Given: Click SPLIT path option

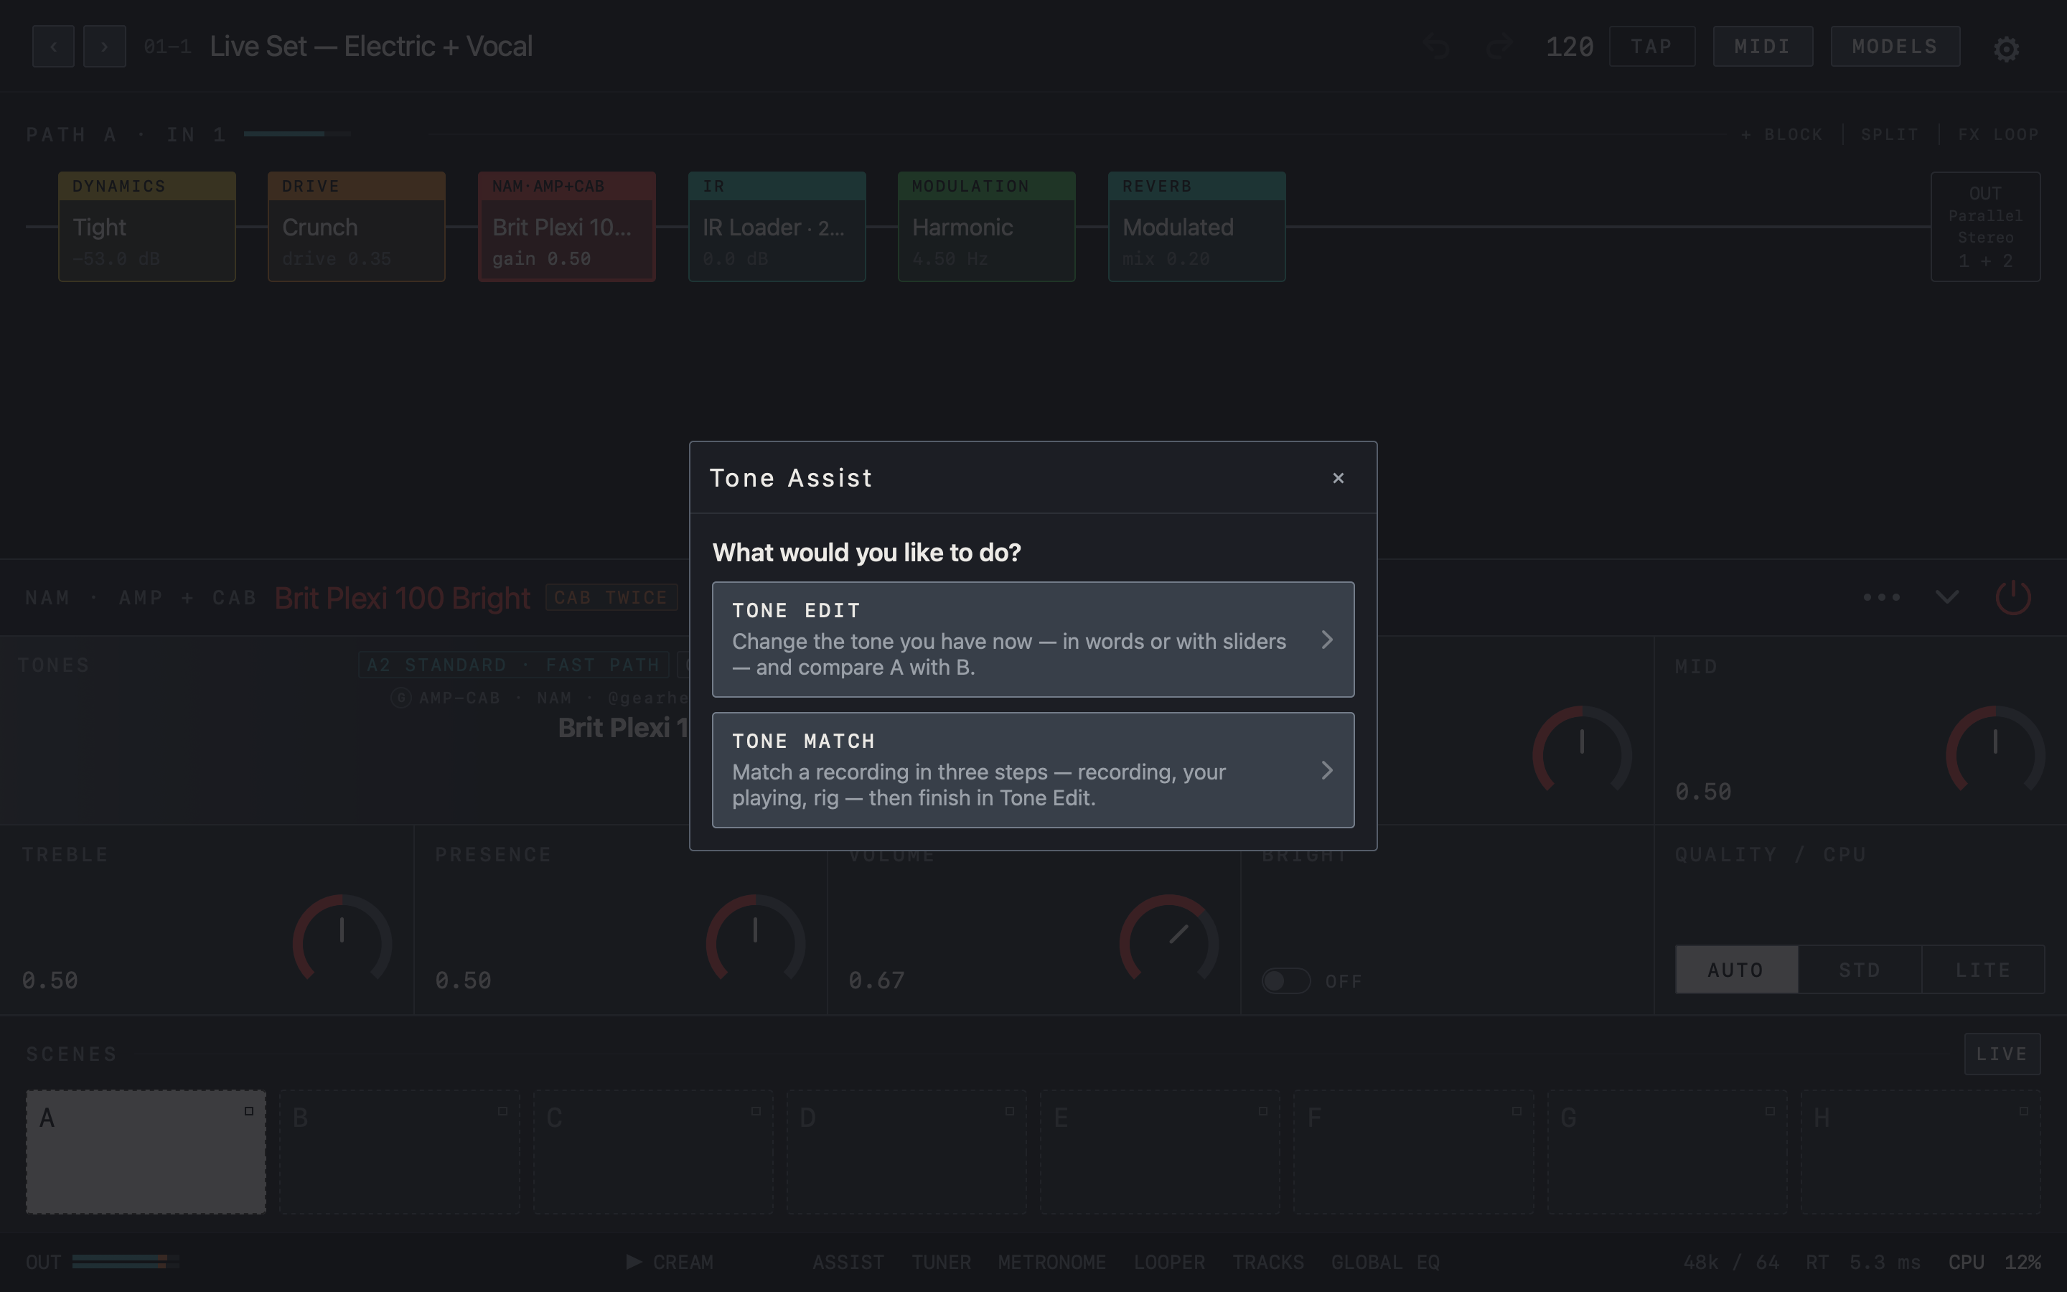Looking at the screenshot, I should (1889, 135).
